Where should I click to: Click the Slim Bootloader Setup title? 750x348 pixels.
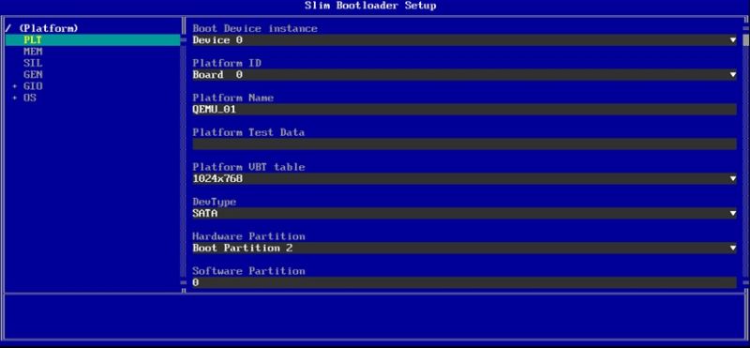click(370, 6)
